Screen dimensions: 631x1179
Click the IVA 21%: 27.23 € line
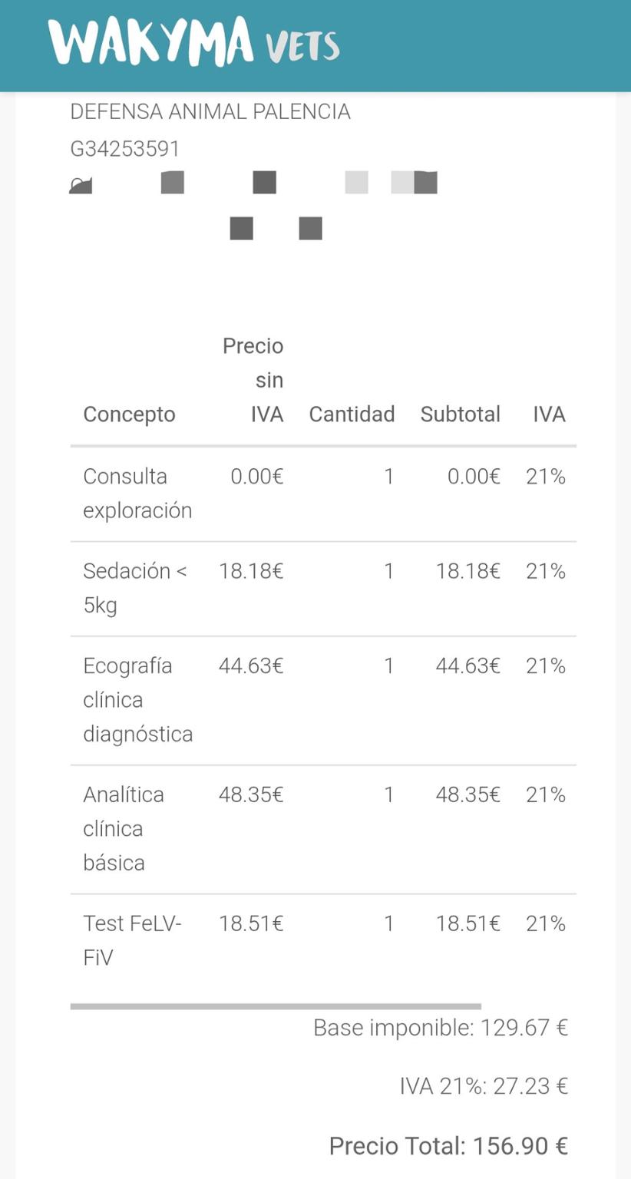click(x=484, y=1086)
